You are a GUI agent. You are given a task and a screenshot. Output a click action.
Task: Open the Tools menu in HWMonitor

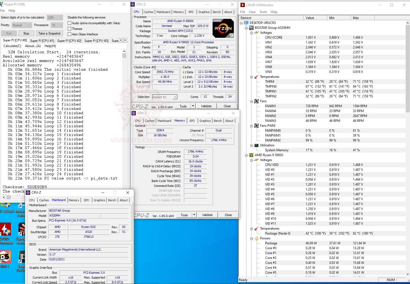click(263, 12)
